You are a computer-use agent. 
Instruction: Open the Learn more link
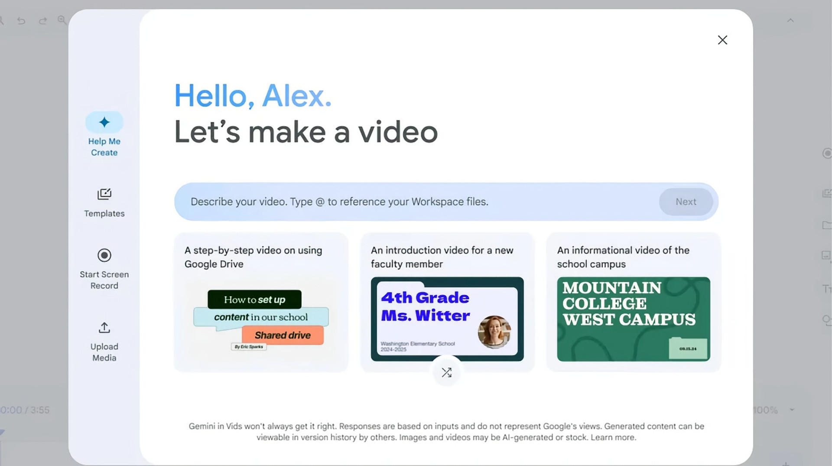coord(612,437)
